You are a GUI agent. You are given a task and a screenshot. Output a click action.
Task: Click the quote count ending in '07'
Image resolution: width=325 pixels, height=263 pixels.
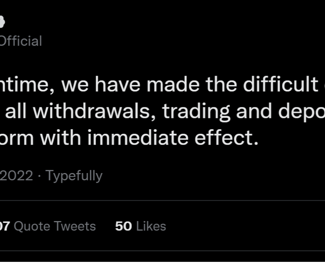click(x=5, y=226)
